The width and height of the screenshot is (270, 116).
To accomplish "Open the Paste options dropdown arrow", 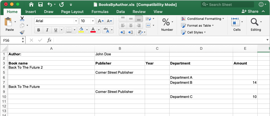I will point(15,22).
